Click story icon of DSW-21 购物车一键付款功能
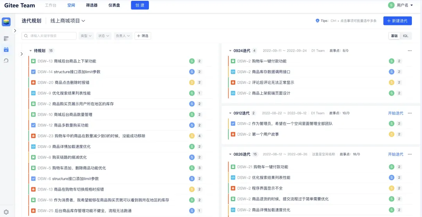The height and width of the screenshot is (217, 422). click(x=233, y=167)
